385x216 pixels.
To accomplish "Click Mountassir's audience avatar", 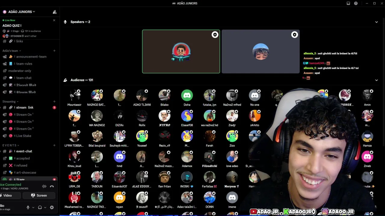I will (x=74, y=95).
